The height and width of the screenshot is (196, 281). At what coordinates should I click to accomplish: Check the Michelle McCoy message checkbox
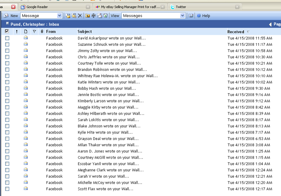click(7, 182)
